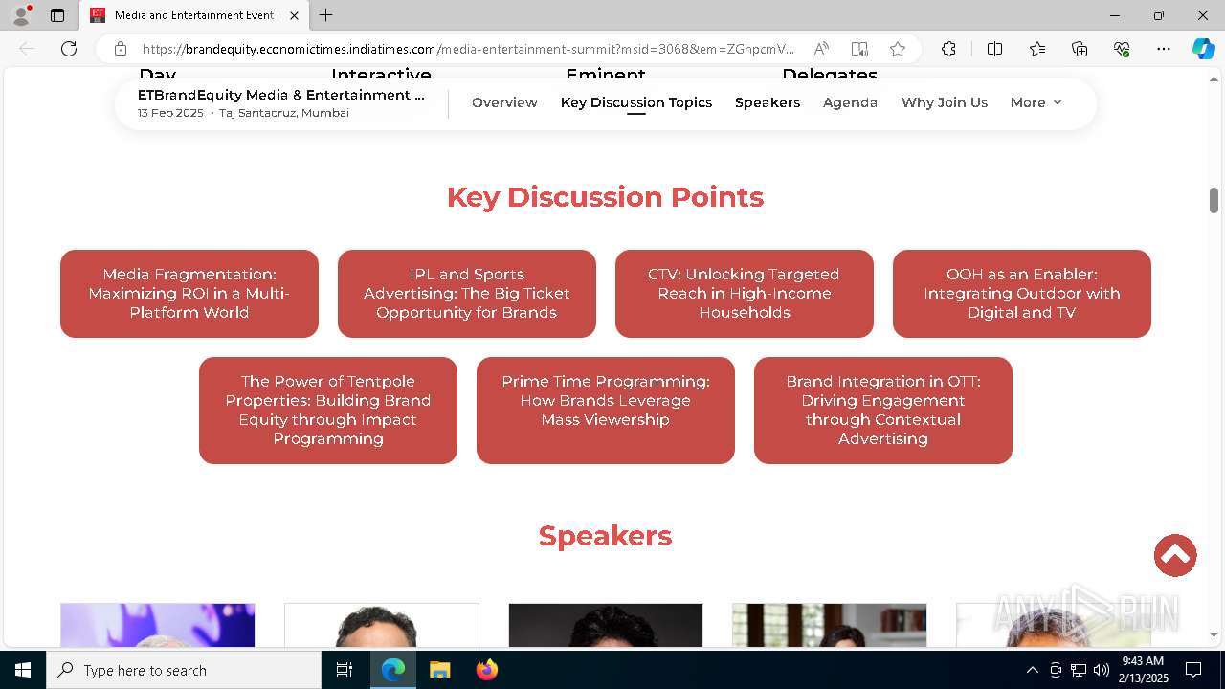Select Why Join Us in the navigation
Viewport: 1225px width, 689px height.
945,102
